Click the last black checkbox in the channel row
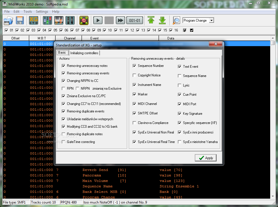This screenshot has width=278, height=207. click(x=192, y=30)
